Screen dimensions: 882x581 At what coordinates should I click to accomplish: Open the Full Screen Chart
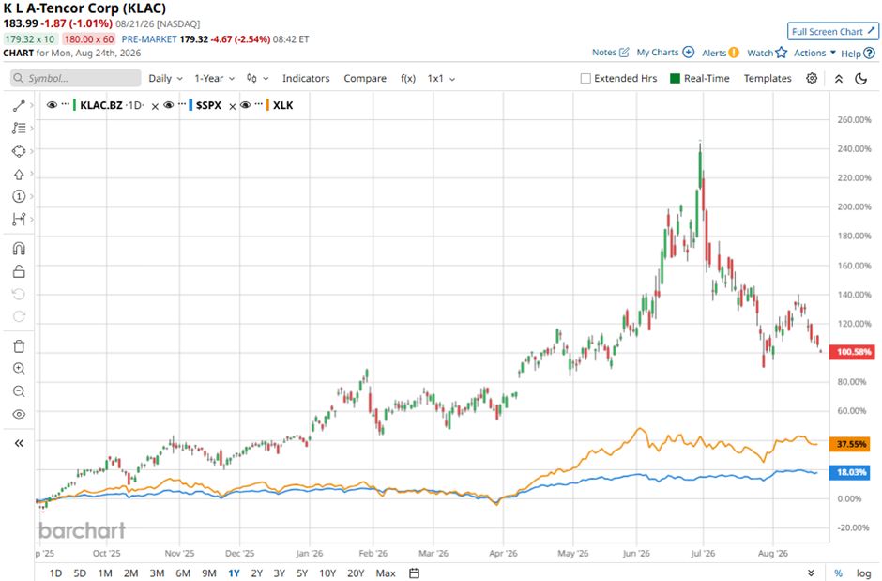click(x=833, y=32)
